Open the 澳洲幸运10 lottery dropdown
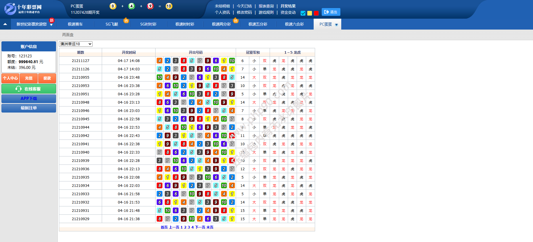 pos(76,44)
